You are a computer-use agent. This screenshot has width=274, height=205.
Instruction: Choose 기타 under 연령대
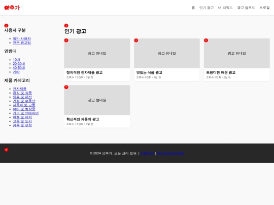coord(16,72)
